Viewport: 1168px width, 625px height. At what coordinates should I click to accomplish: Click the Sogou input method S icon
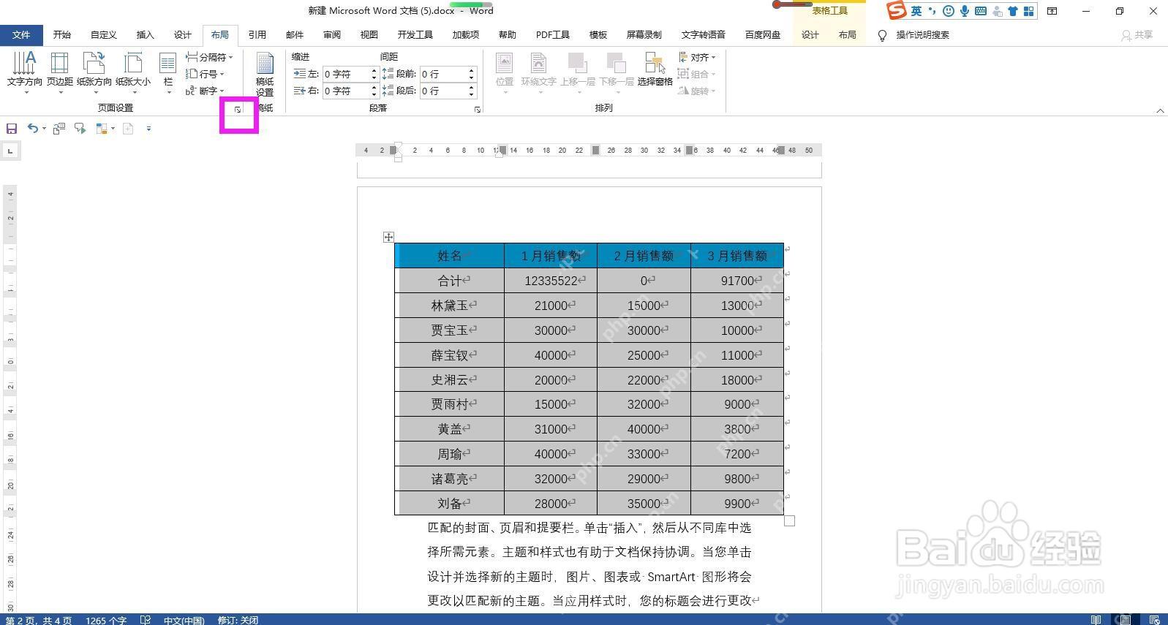896,10
